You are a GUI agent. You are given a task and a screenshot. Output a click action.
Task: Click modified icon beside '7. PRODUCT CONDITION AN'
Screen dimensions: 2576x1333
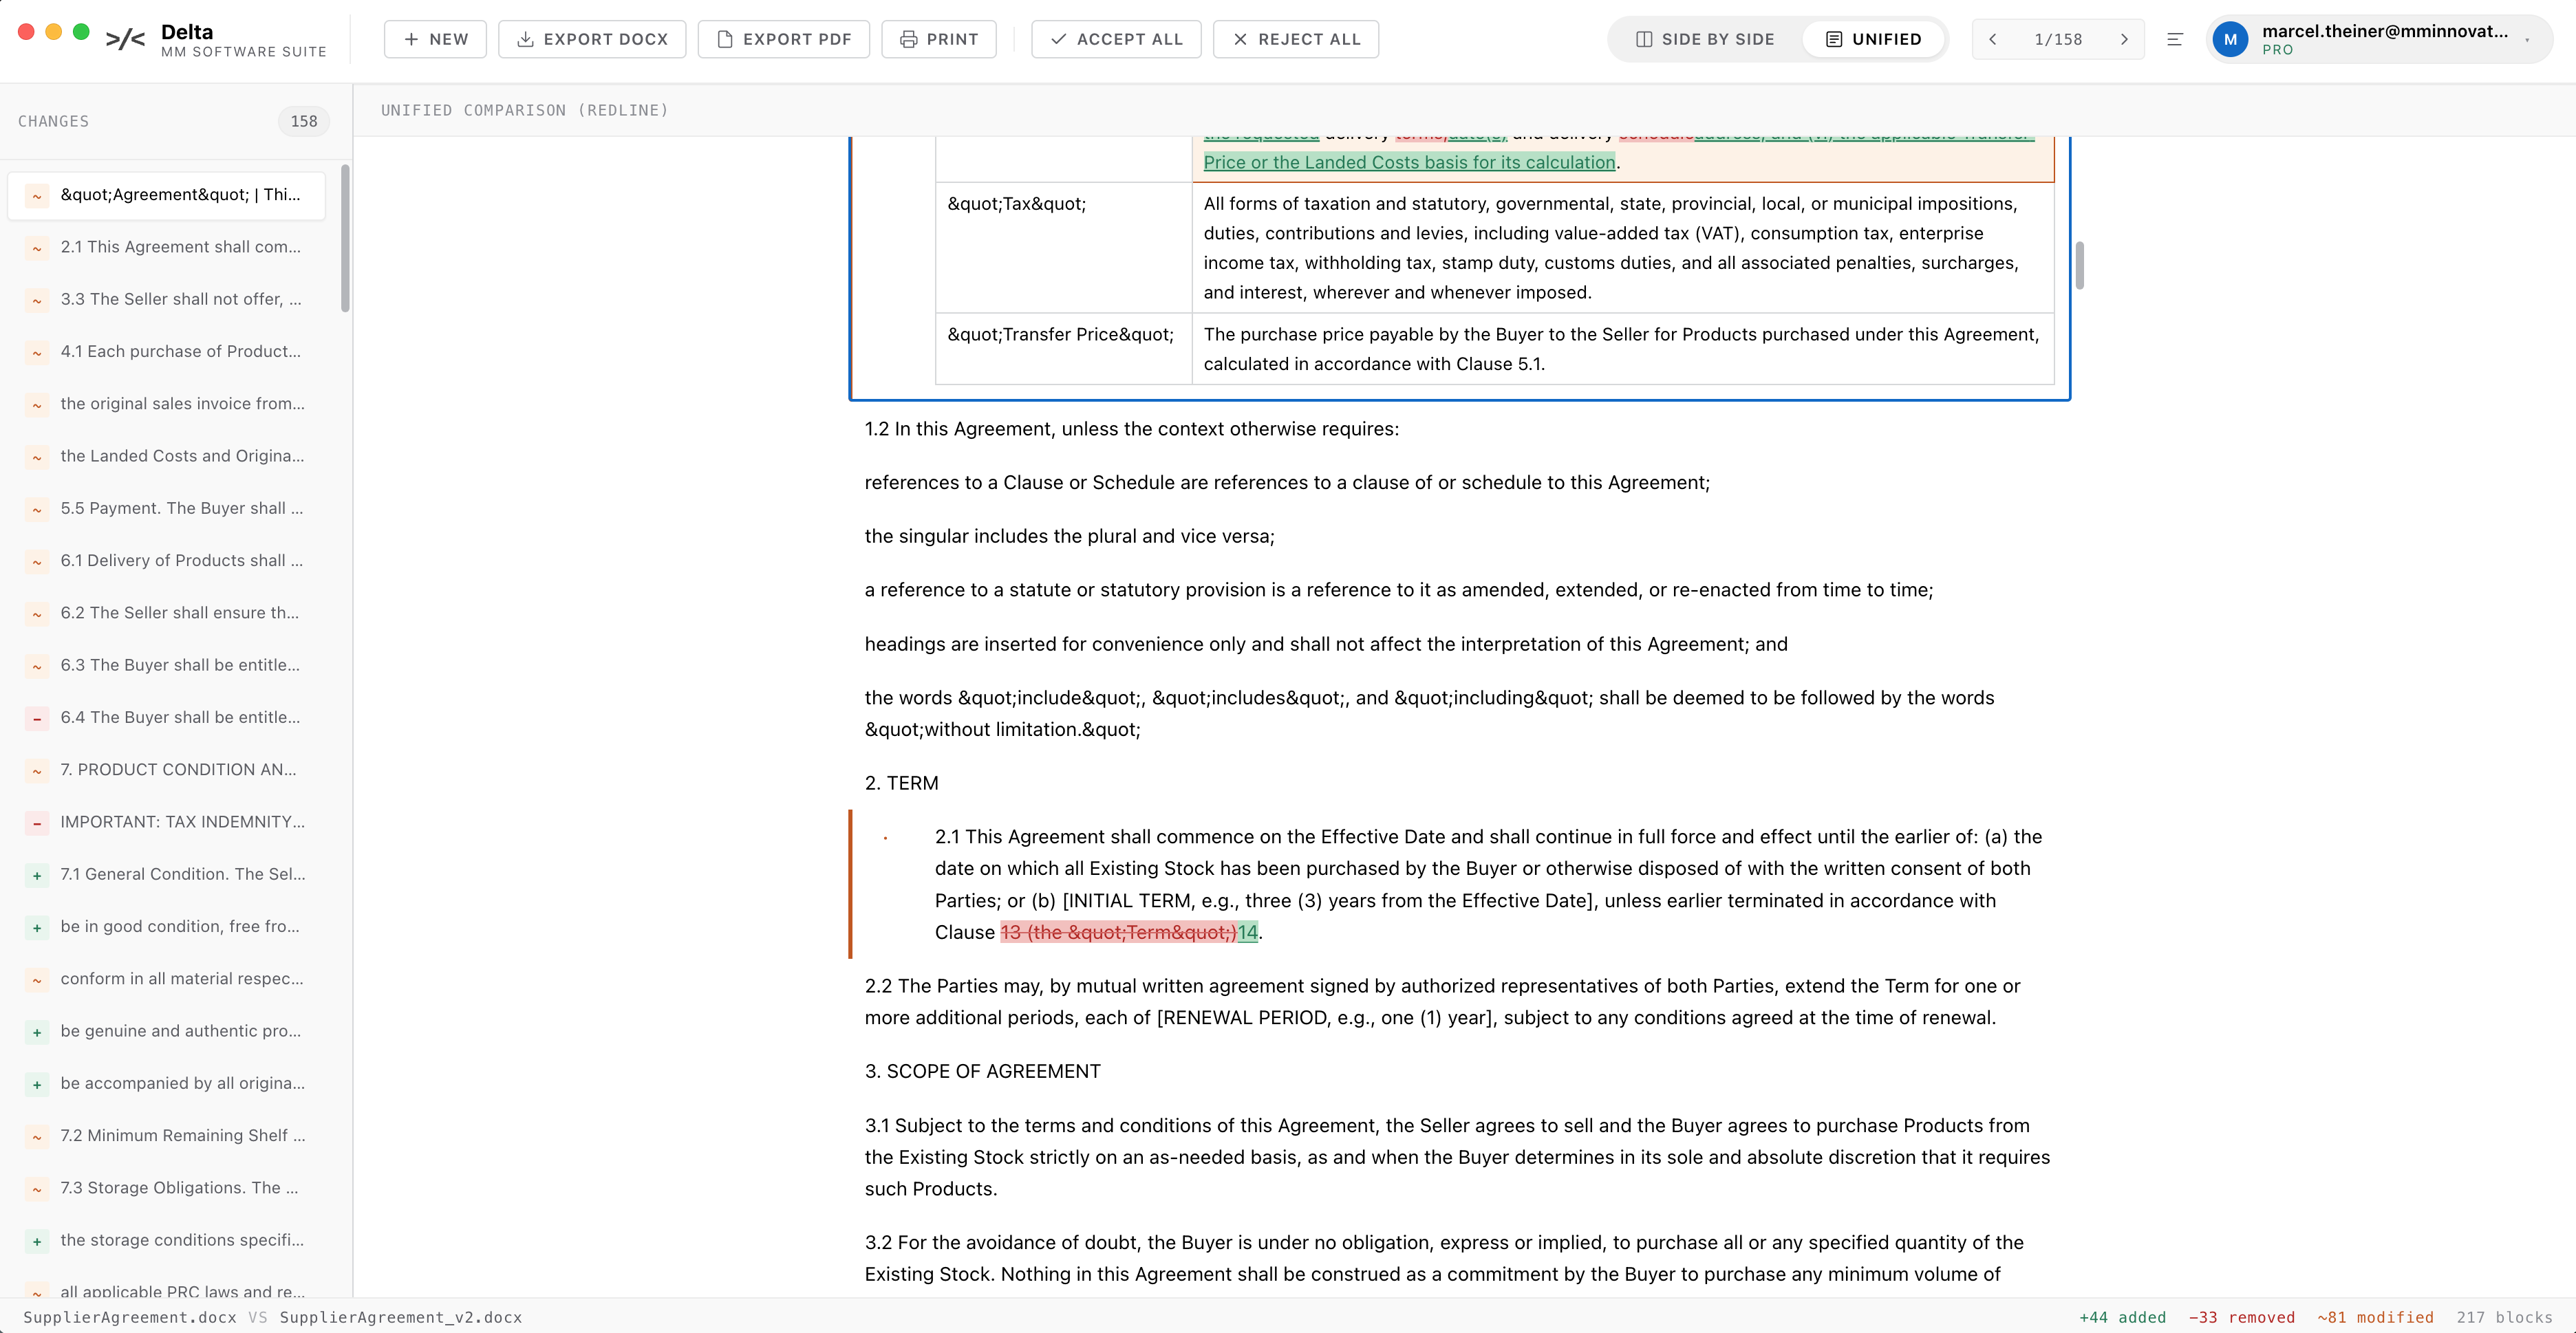tap(37, 771)
